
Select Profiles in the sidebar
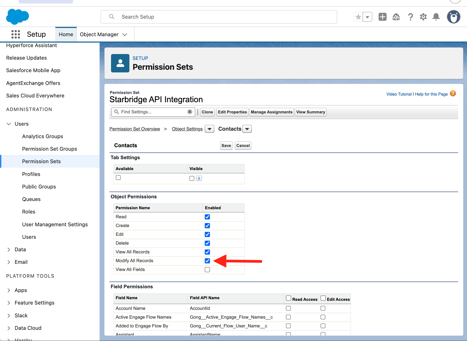31,174
